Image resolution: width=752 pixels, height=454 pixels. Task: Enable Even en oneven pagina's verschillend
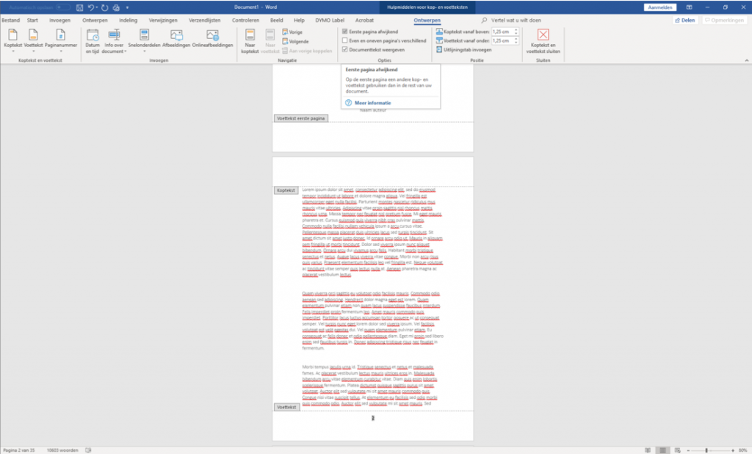tap(345, 41)
